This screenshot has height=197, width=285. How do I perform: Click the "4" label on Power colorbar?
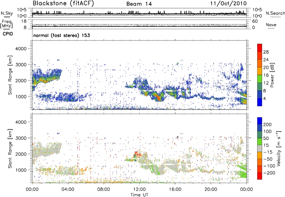264,98
